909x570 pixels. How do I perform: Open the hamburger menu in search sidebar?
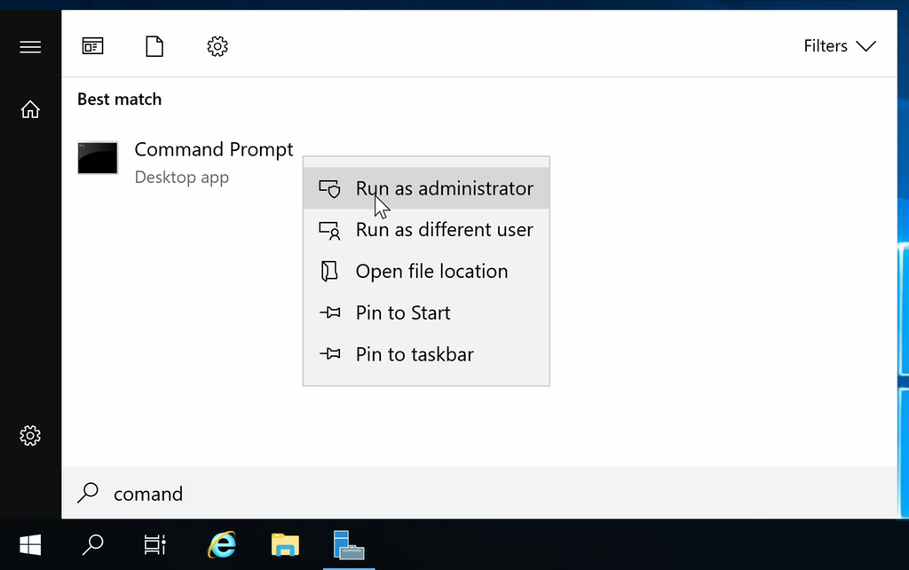click(30, 46)
